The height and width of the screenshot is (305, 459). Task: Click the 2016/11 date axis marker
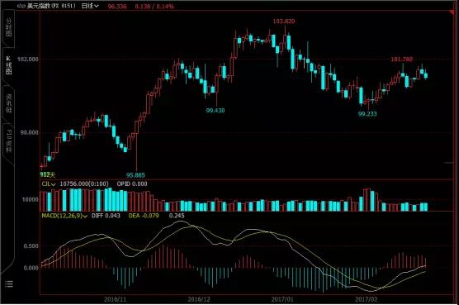pos(115,299)
